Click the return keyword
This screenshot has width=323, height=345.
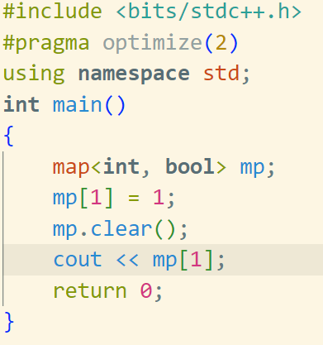pyautogui.click(x=90, y=290)
